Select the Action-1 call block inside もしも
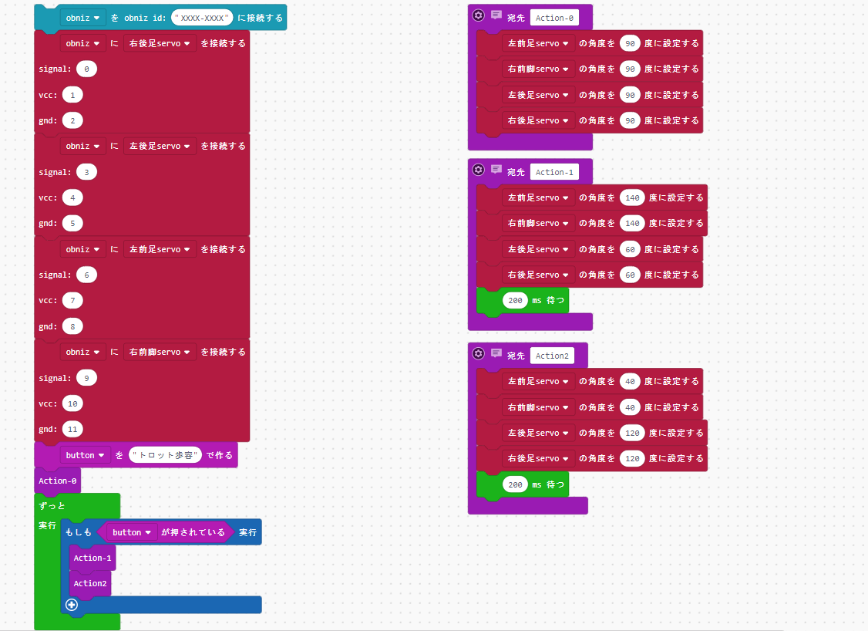 (92, 558)
